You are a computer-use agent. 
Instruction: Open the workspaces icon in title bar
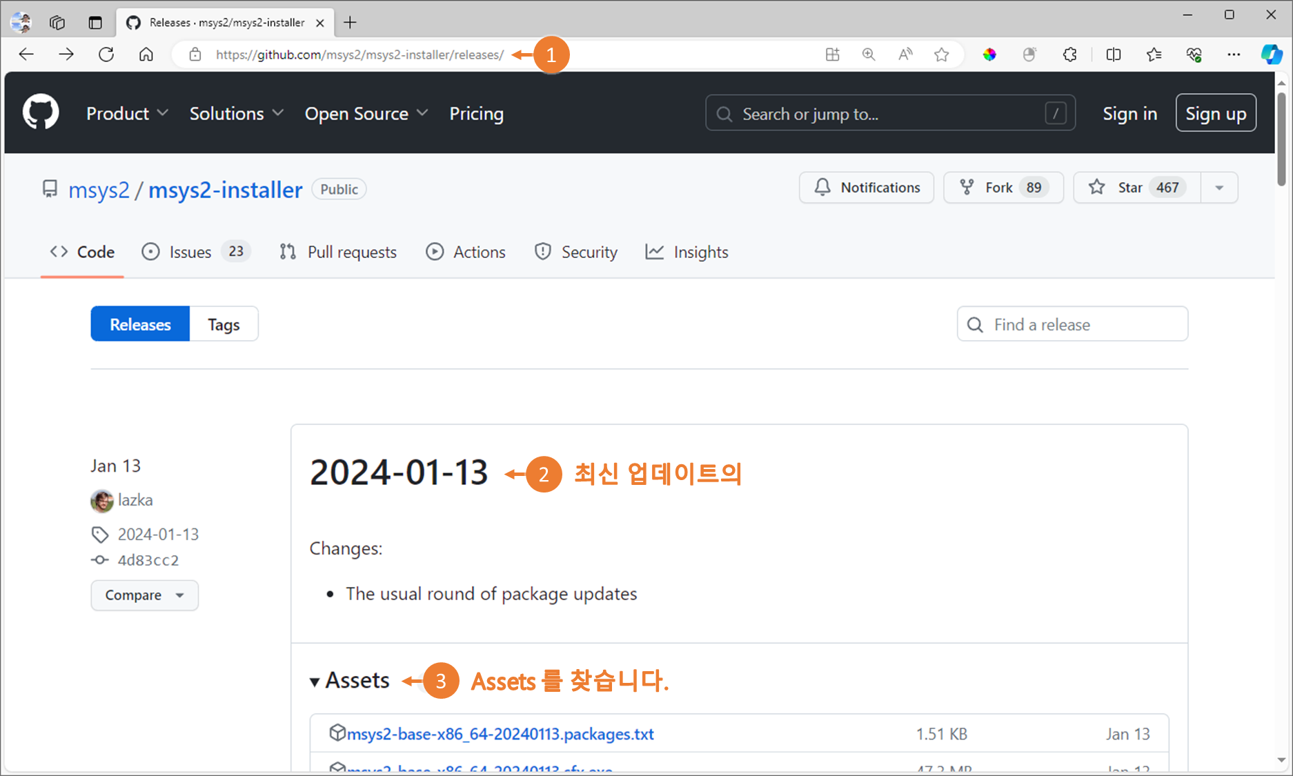pos(57,23)
